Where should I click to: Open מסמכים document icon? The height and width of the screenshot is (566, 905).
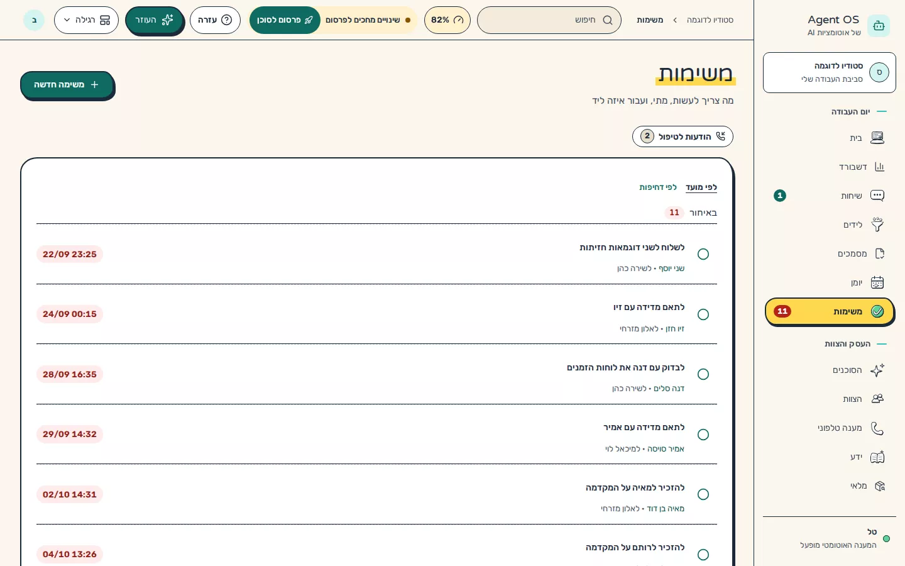[x=879, y=253]
